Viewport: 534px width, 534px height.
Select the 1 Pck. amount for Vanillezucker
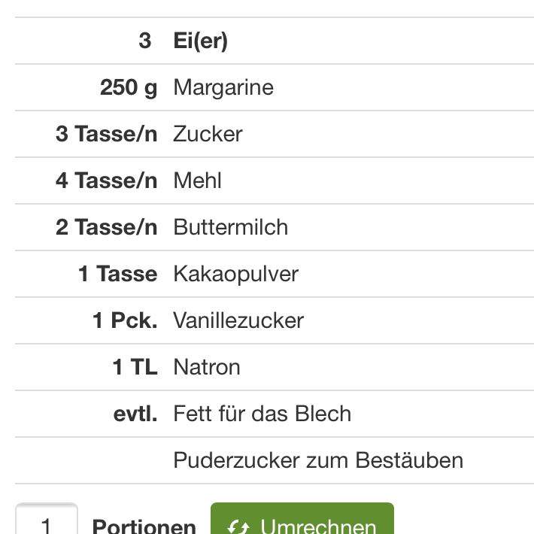coord(125,320)
